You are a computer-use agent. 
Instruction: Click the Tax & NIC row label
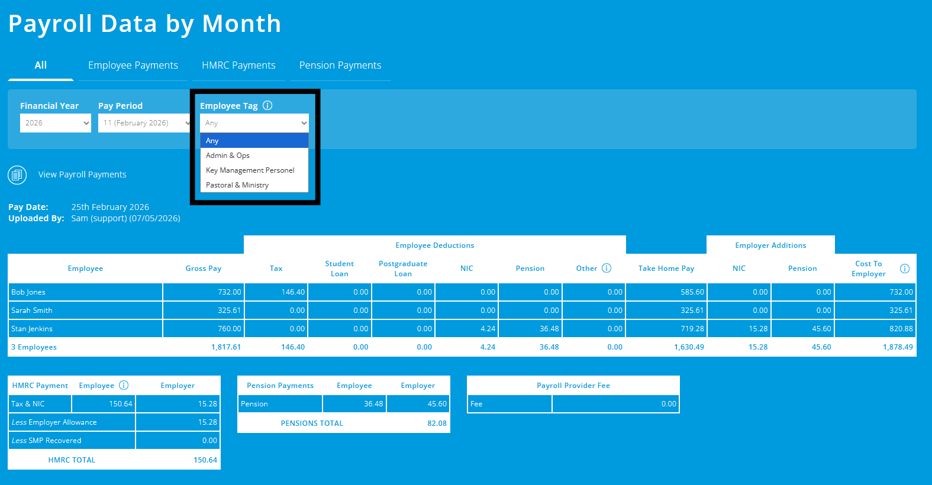[x=28, y=404]
